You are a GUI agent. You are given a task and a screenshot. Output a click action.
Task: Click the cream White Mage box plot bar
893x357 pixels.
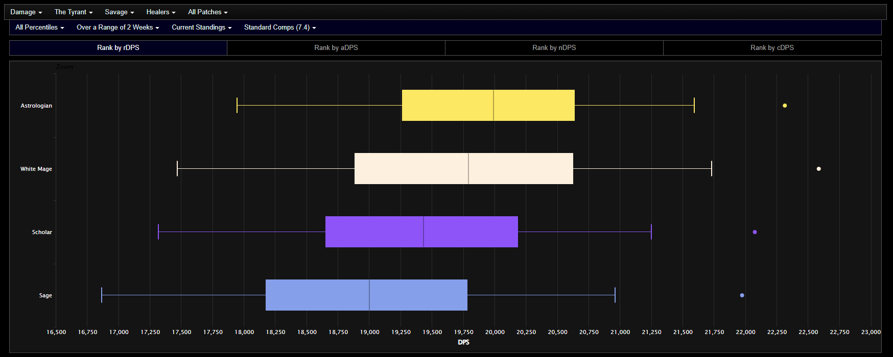(464, 168)
